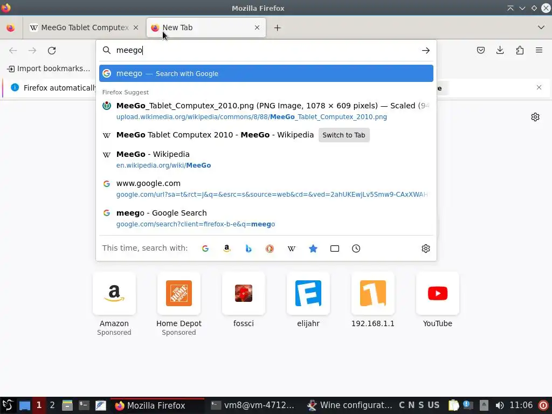Screen dimensions: 552x414
Task: Switch to workspace 1 in taskbar
Action: 39,405
